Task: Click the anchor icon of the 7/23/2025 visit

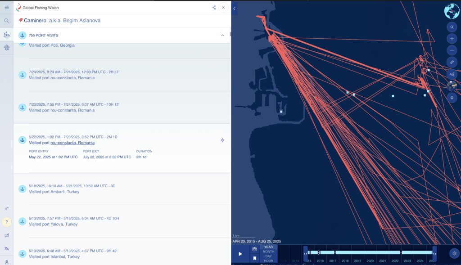Action: coord(23,108)
